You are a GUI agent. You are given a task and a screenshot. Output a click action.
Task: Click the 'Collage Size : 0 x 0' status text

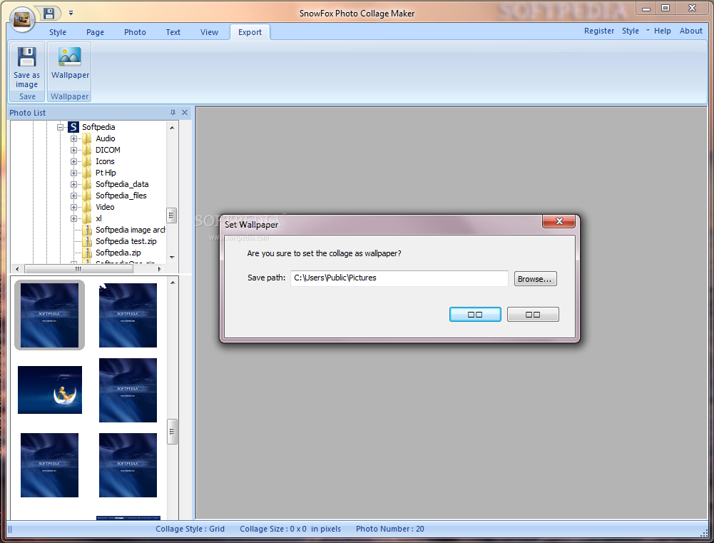(x=273, y=529)
